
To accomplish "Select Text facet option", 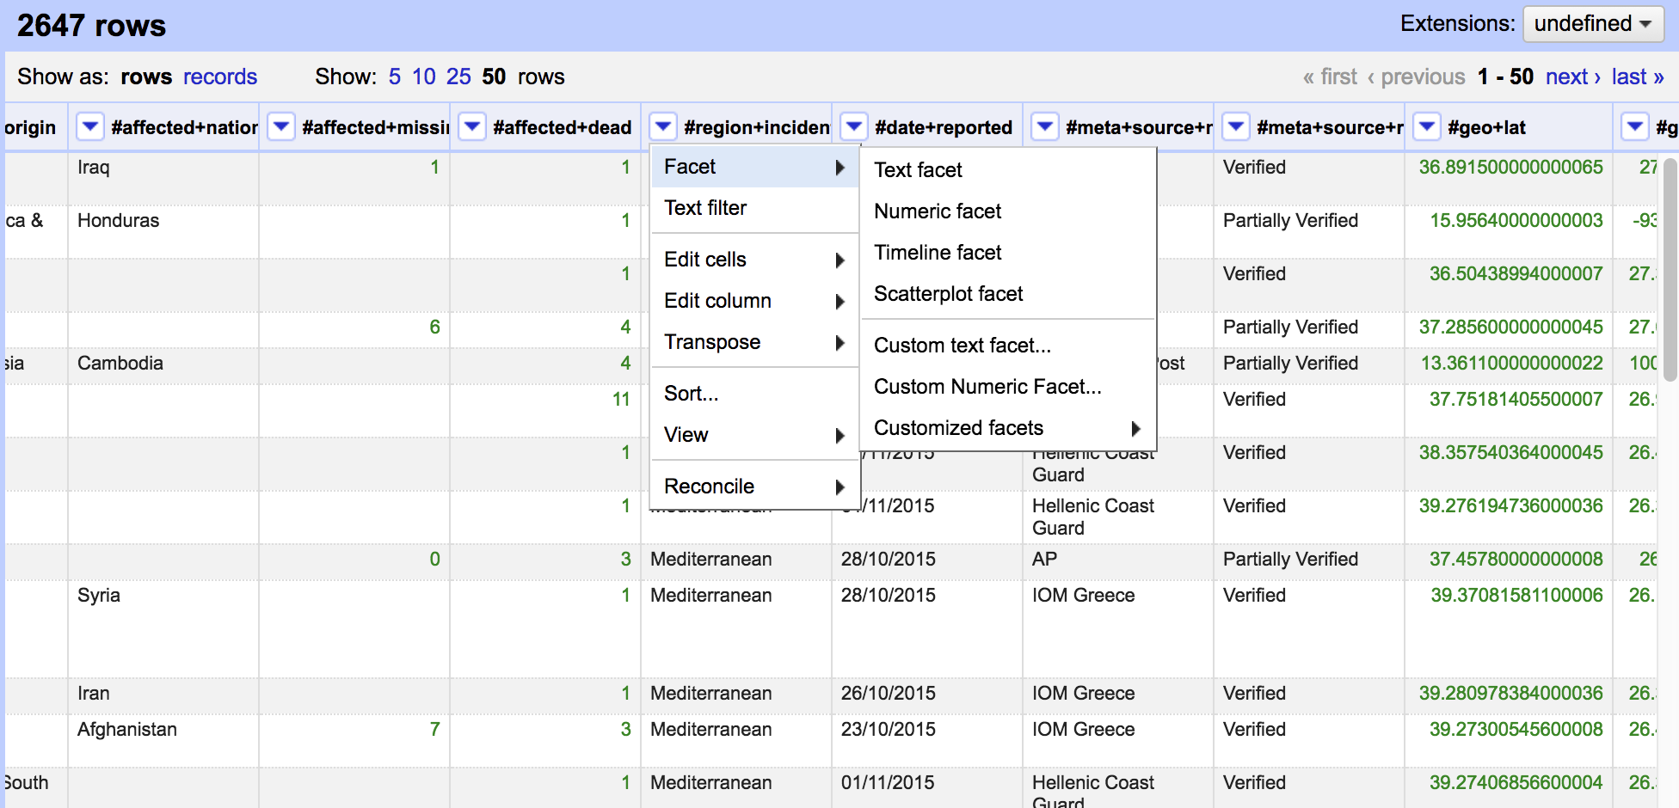I will pos(1008,170).
